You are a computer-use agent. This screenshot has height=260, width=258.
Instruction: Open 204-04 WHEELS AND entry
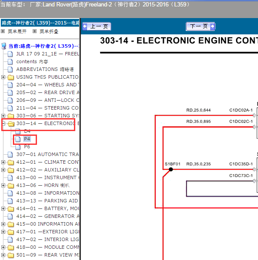pos(48,85)
